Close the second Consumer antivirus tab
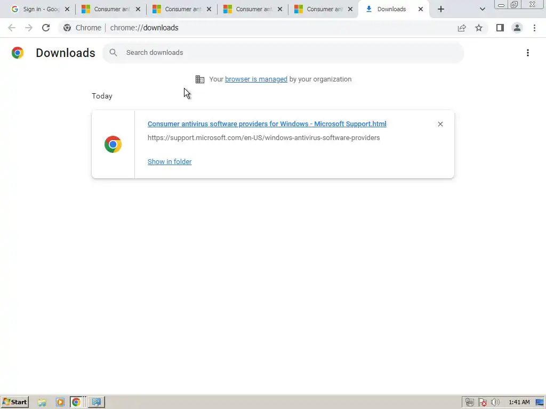 point(209,9)
